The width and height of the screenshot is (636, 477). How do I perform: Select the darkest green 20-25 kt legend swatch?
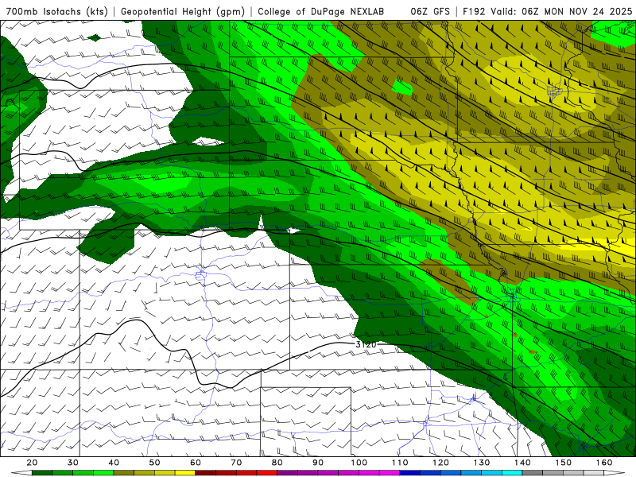[42, 473]
